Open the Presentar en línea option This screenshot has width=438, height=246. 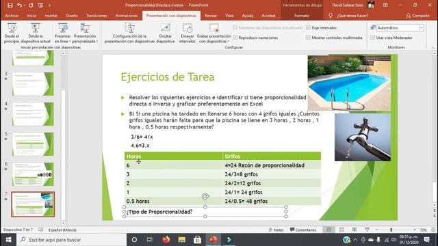pos(62,33)
